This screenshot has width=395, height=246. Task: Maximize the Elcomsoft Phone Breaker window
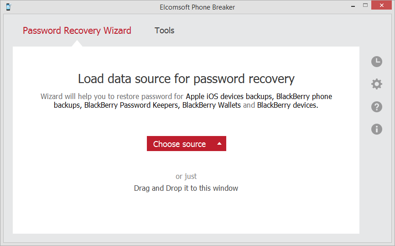[365, 5]
